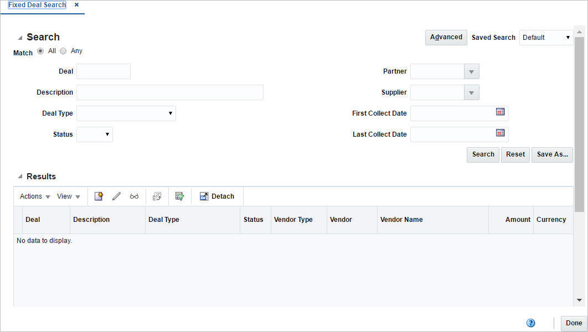588x332 pixels.
Task: Type in the Description field
Action: click(169, 92)
